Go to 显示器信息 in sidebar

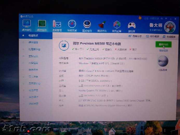(34, 84)
